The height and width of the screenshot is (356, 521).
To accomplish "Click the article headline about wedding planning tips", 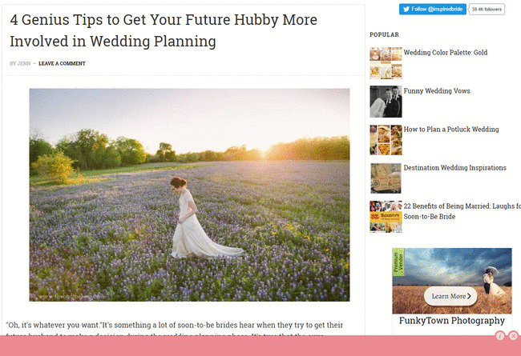I will click(x=164, y=30).
